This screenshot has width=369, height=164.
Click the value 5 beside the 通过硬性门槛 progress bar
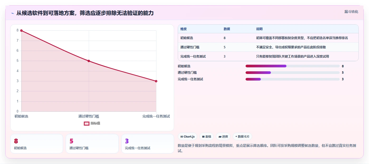(343, 73)
